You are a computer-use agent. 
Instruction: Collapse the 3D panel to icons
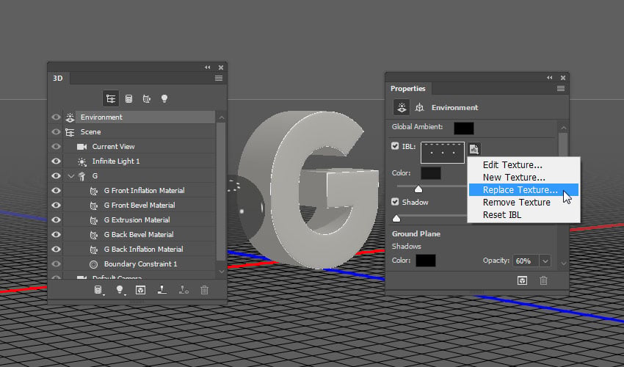click(207, 68)
